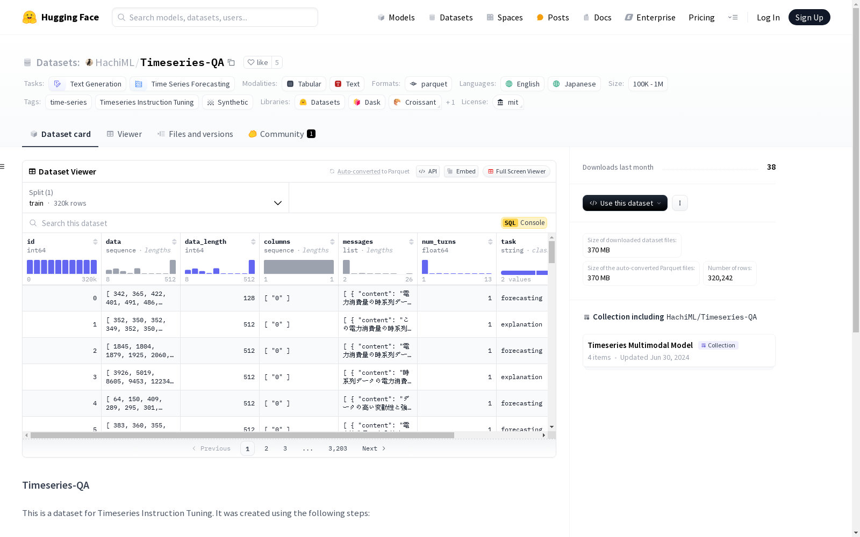The height and width of the screenshot is (537, 860).
Task: Open the Files and versions tab
Action: point(195,134)
